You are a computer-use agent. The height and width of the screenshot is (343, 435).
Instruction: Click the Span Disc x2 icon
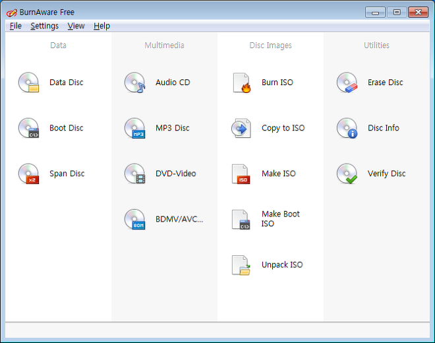coord(28,173)
